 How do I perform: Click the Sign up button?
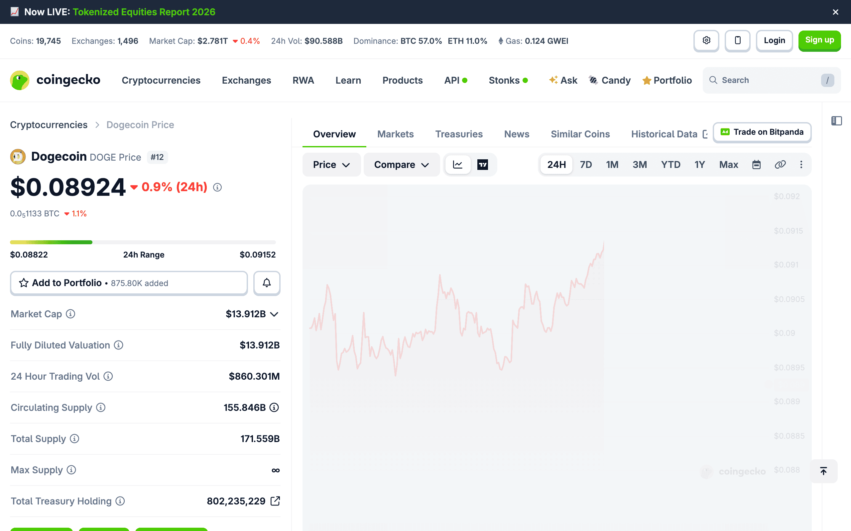coord(819,41)
